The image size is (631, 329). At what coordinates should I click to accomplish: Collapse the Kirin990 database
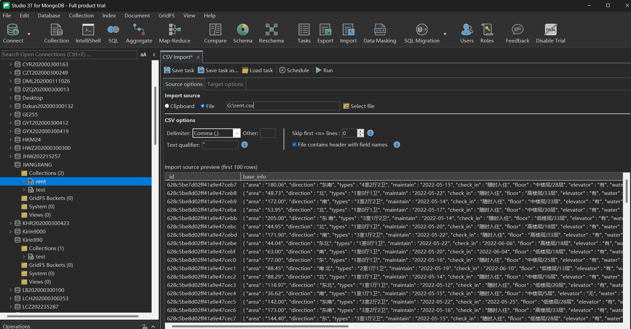point(10,240)
